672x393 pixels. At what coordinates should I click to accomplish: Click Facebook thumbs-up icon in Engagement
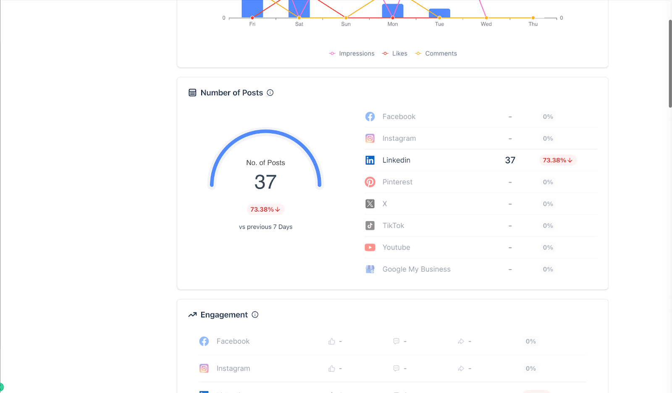coord(332,342)
